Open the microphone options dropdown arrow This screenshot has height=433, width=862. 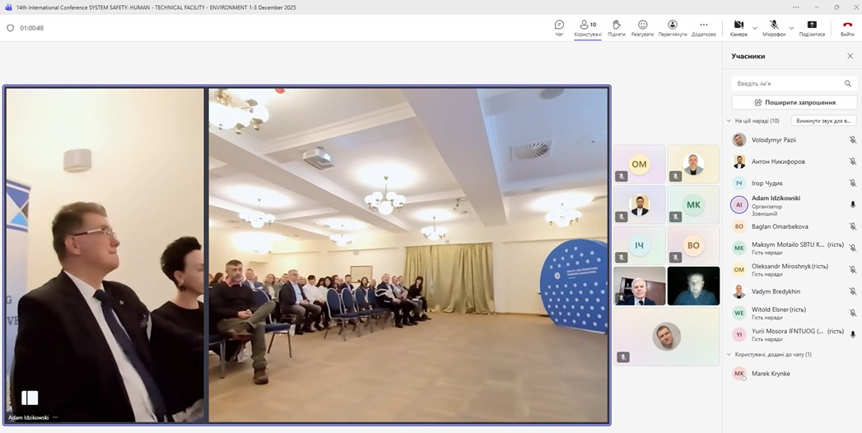[x=791, y=28]
